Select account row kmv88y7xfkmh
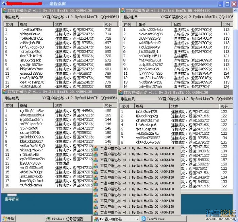Image resolution: width=238 pixels, height=222 pixels. (49, 181)
